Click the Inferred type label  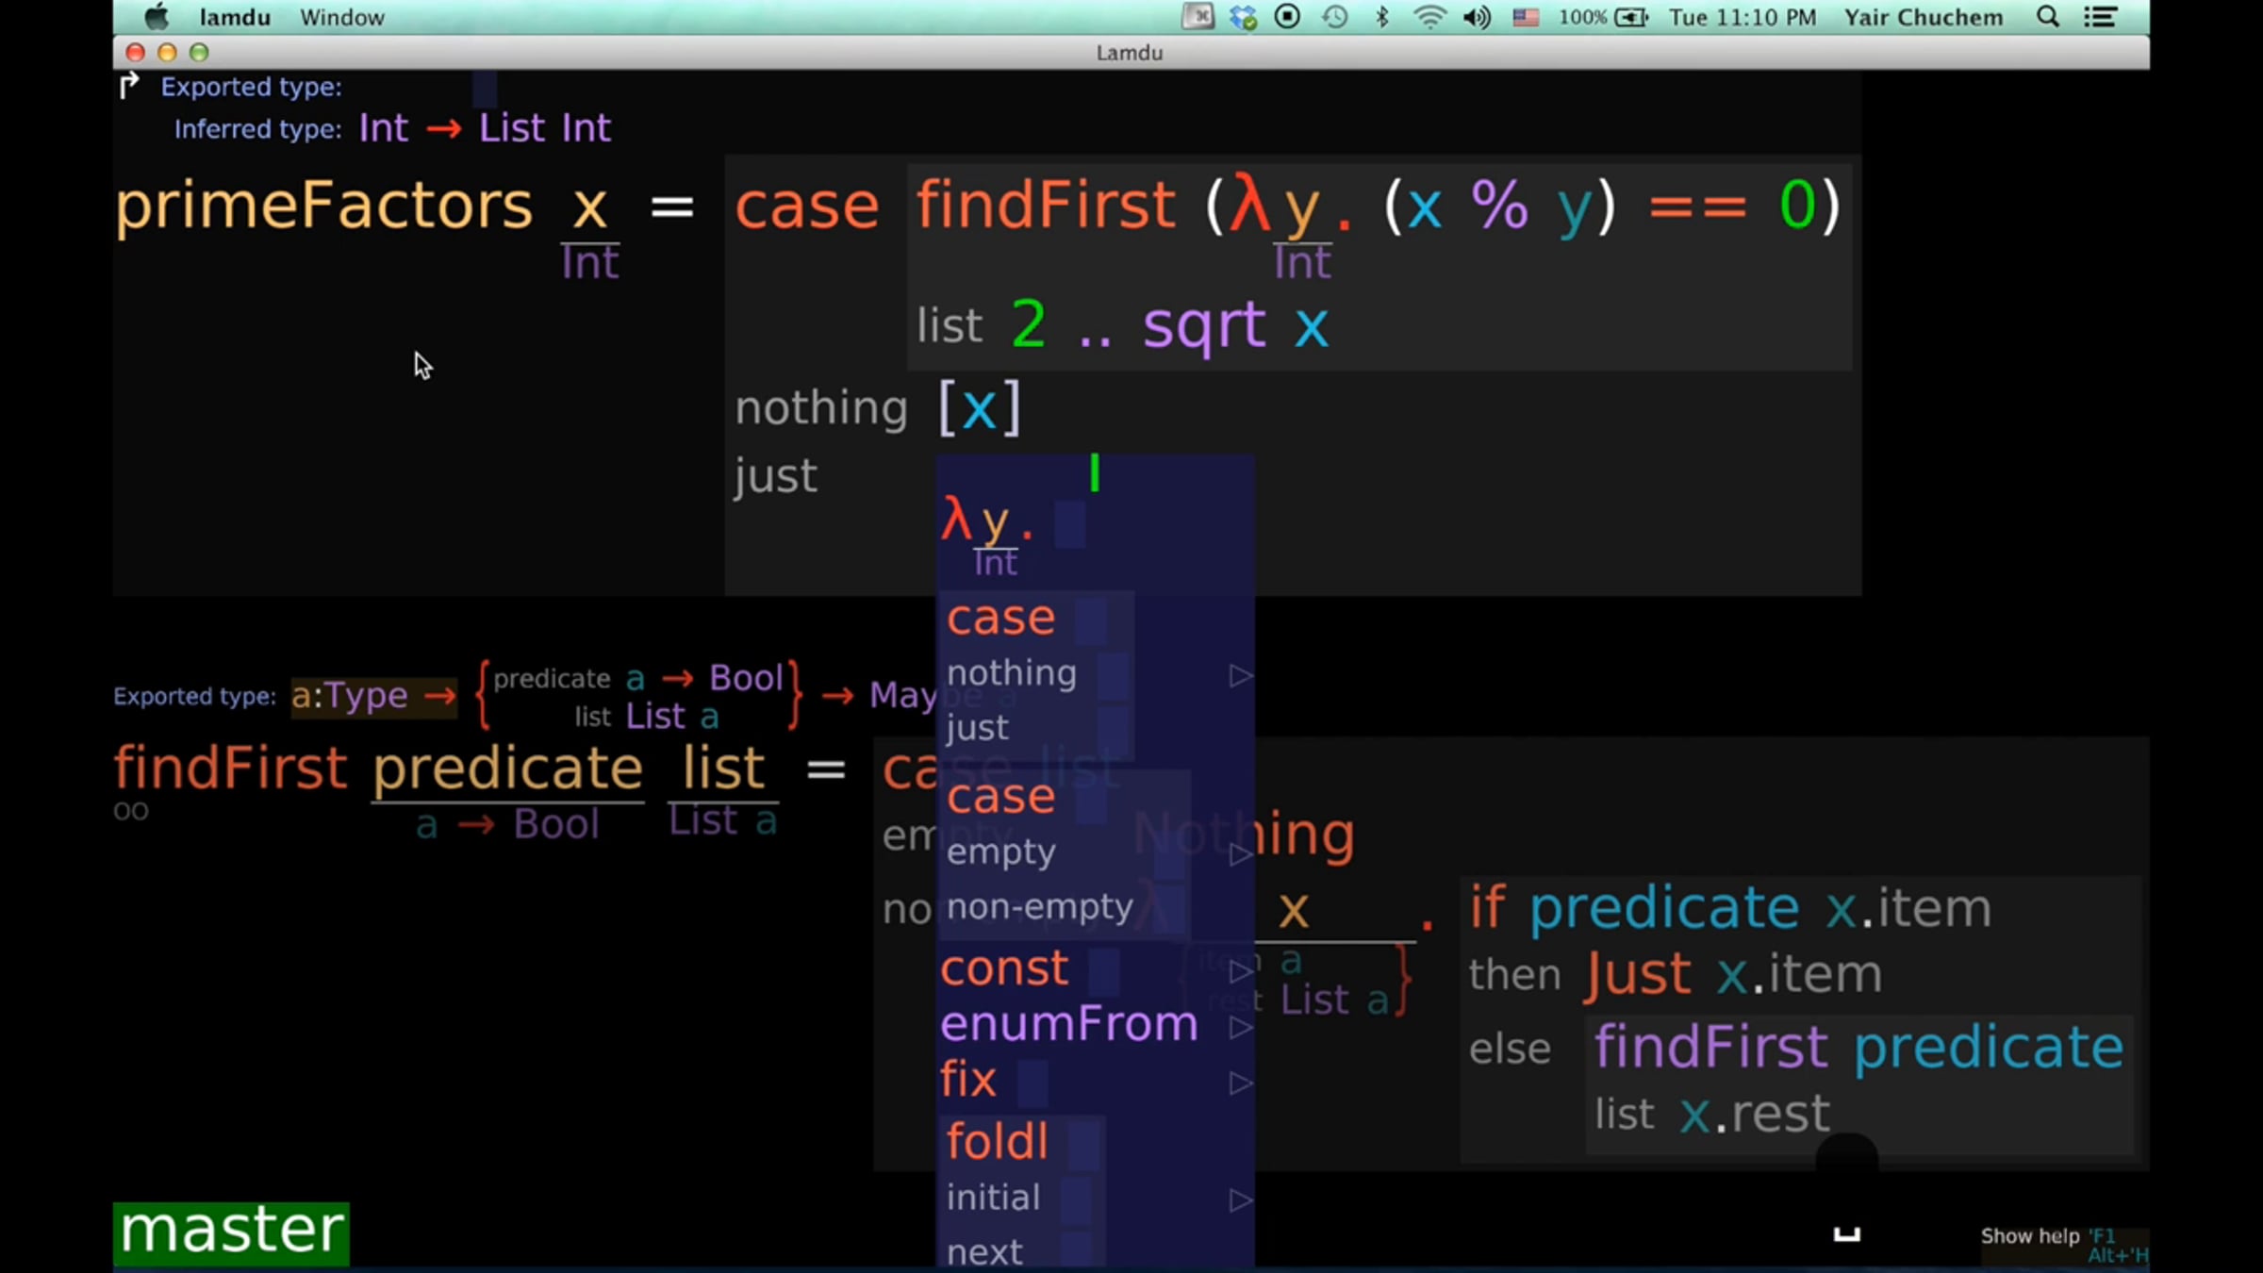coord(257,129)
